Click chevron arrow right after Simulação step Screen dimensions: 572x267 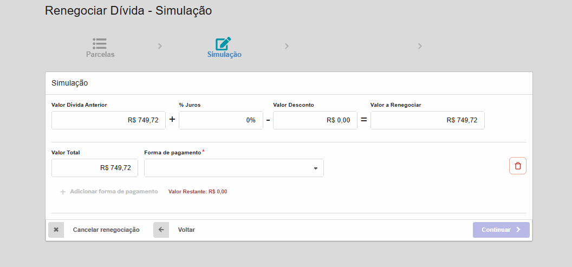(287, 46)
